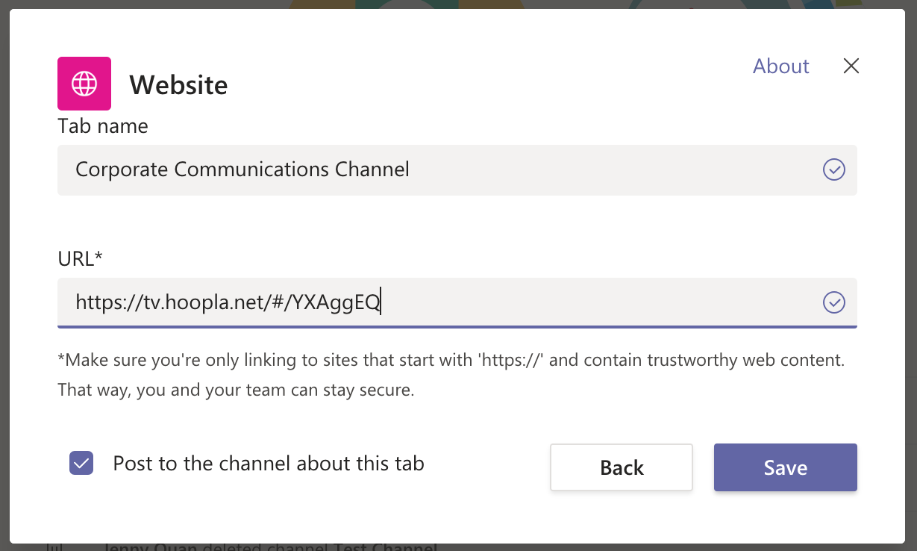Click the URL field containing the hoopla link
Screen dimensions: 917x551
[373, 302]
